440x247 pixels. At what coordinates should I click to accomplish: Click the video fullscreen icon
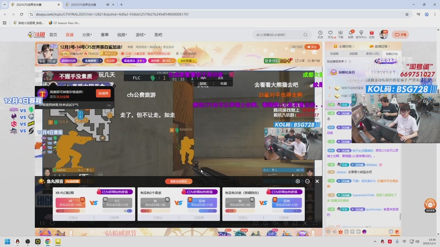click(x=315, y=223)
